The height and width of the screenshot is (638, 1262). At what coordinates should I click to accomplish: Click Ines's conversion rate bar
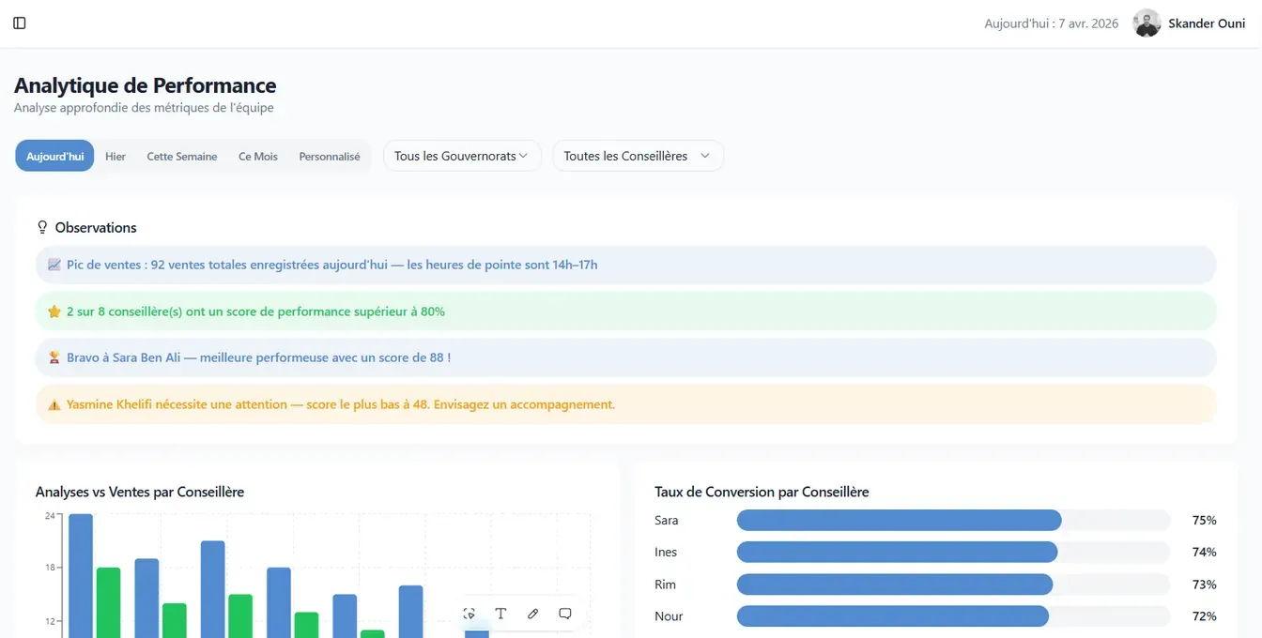[897, 552]
